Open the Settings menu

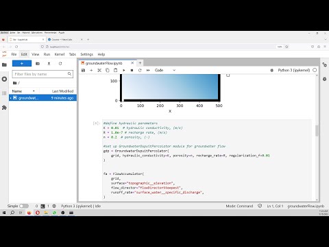coord(87,54)
